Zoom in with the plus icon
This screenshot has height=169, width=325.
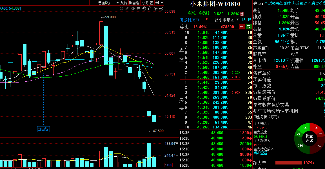pyautogui.click(x=155, y=8)
